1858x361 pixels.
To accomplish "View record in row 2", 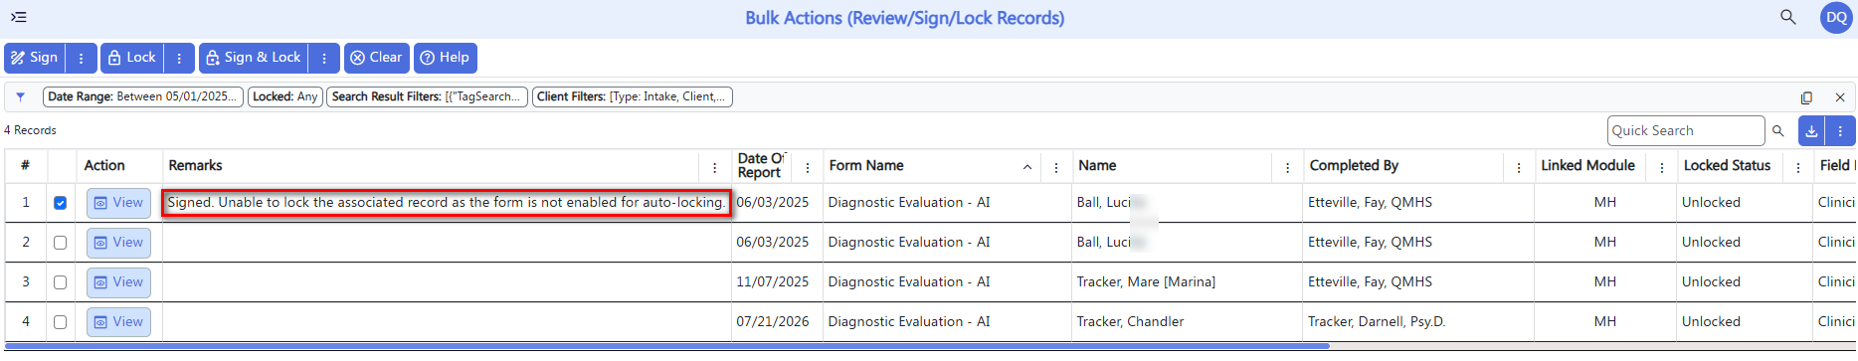I will [x=118, y=243].
